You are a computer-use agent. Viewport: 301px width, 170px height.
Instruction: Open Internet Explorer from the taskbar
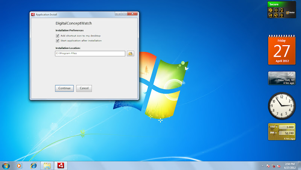33,165
